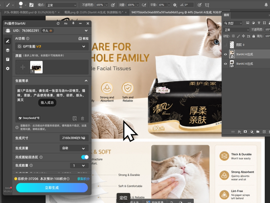Open the brush settings panel icon
Viewport: 270px width, 203px height.
[x=31, y=5]
